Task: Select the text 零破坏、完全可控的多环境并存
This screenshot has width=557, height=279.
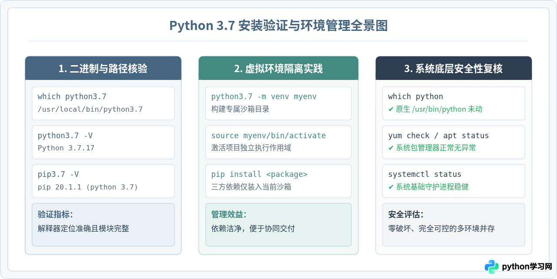Action: [x=441, y=228]
